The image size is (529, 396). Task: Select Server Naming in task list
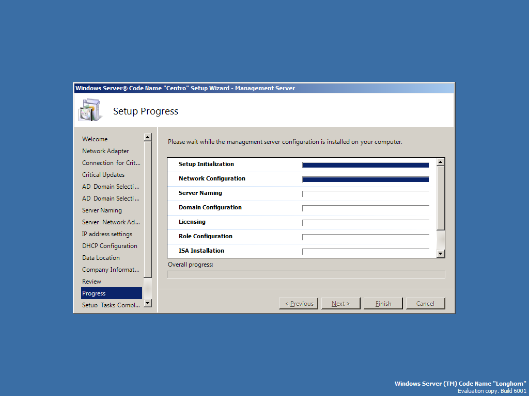tap(302, 194)
